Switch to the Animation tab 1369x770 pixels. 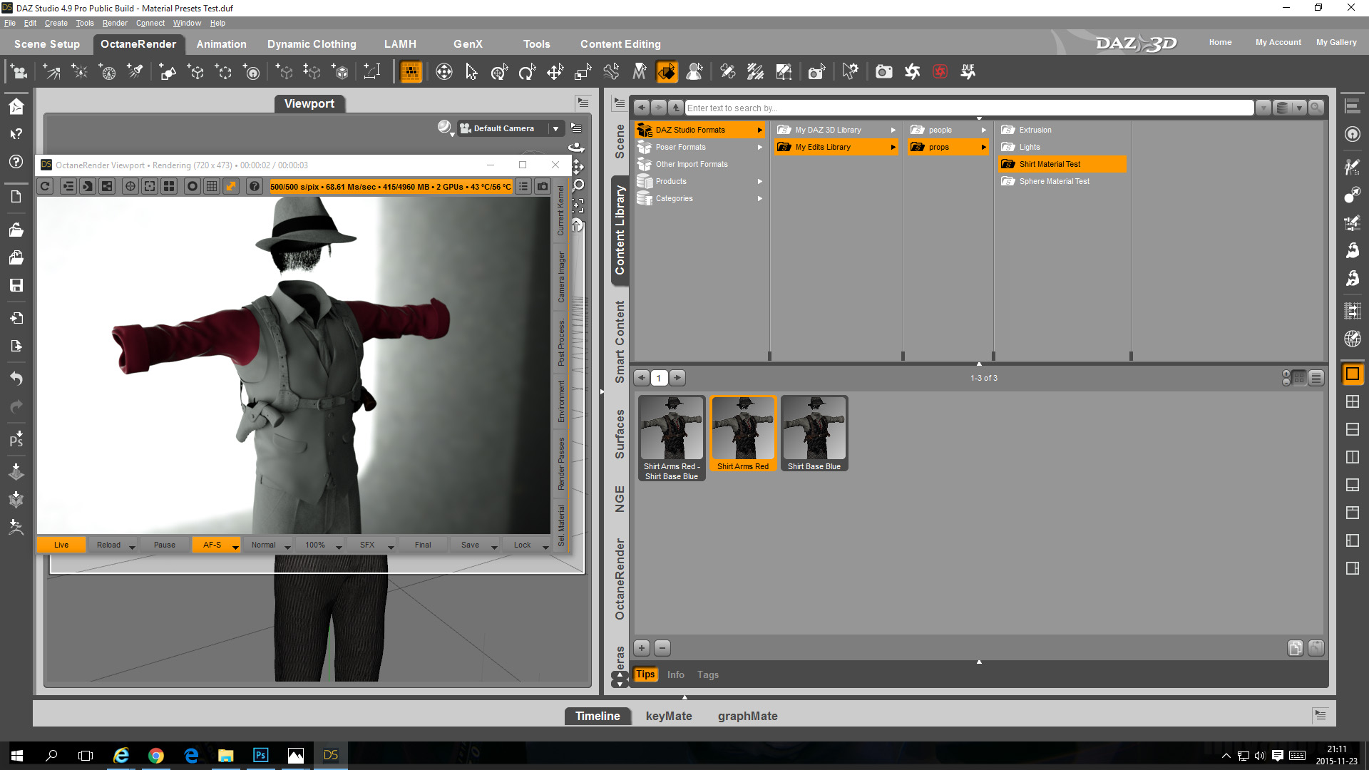221,44
